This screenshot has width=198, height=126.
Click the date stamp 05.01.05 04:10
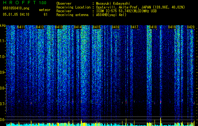[16, 14]
